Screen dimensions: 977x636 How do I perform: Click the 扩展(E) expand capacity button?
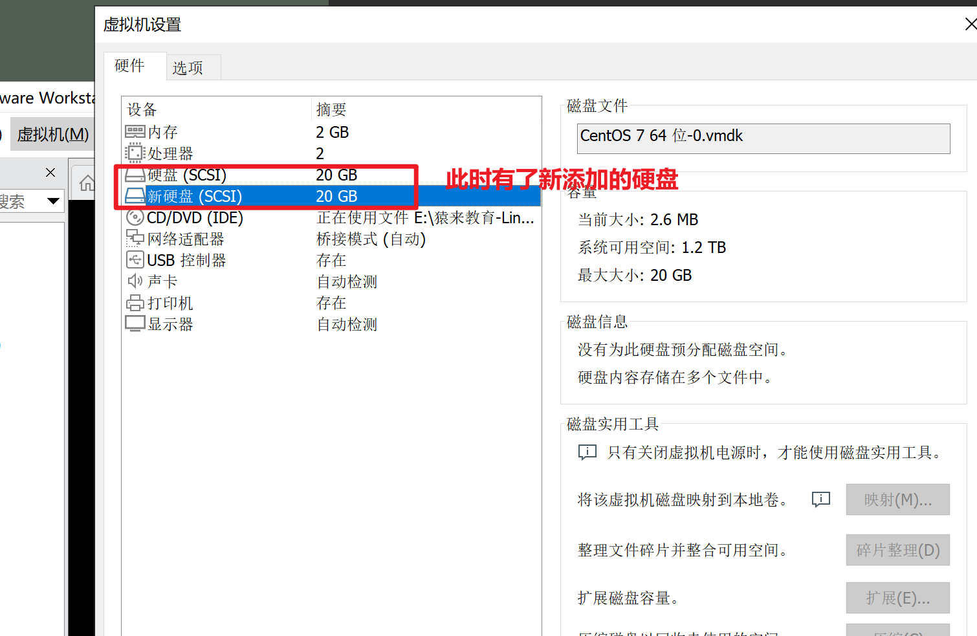click(x=897, y=597)
